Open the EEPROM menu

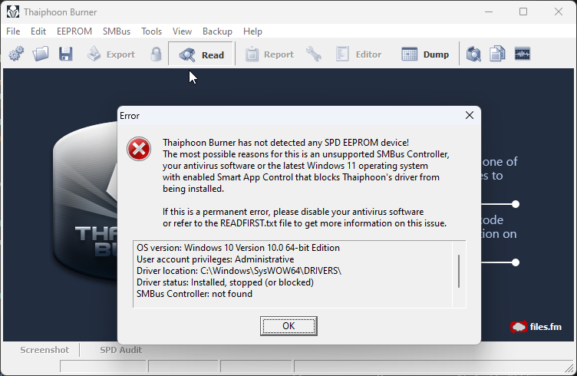click(74, 31)
